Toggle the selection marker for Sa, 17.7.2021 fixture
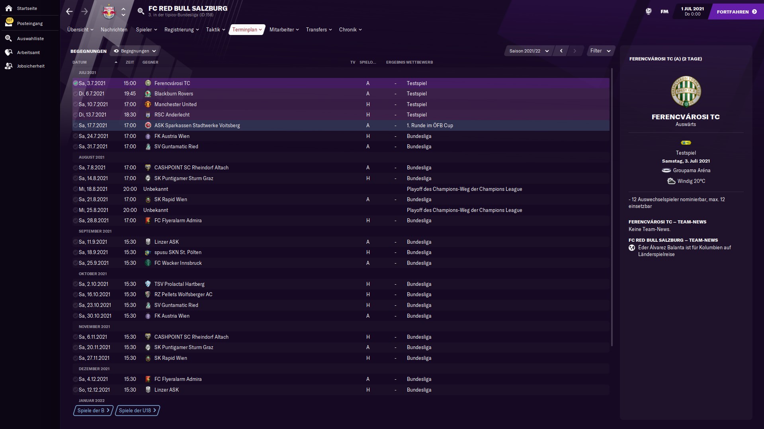764x429 pixels. pos(75,125)
